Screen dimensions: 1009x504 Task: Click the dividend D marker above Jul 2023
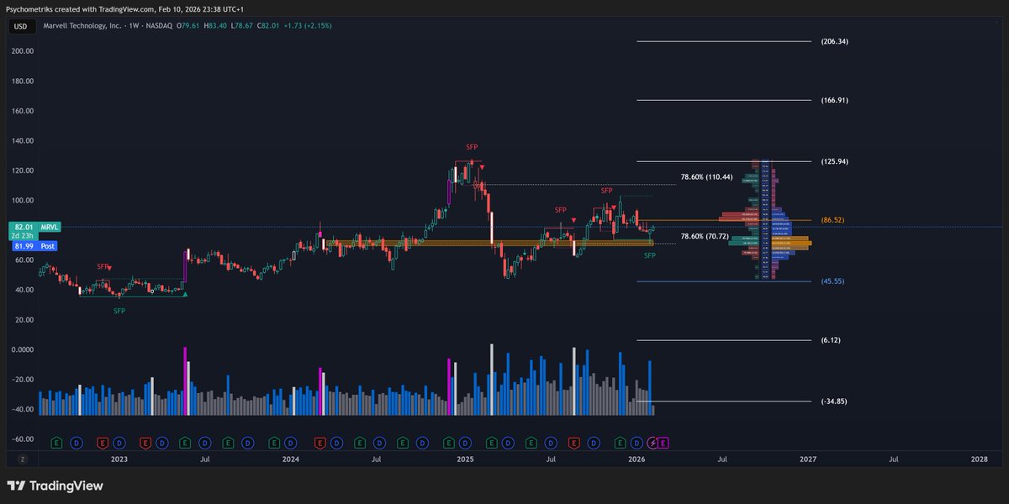[x=204, y=443]
